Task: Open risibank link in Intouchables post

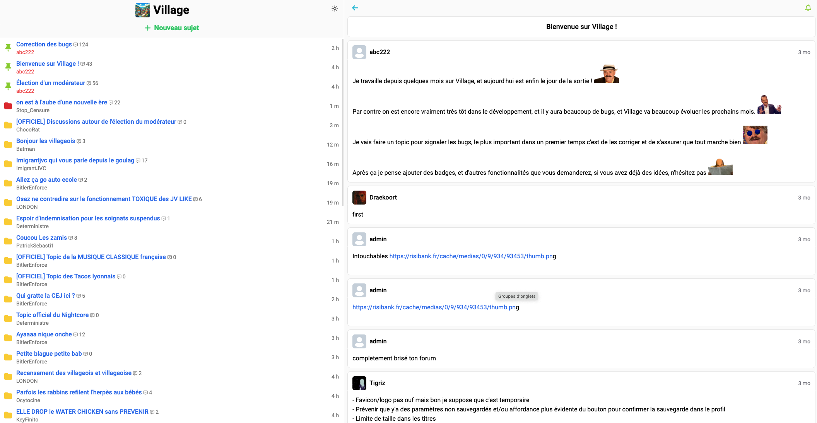Action: (472, 256)
